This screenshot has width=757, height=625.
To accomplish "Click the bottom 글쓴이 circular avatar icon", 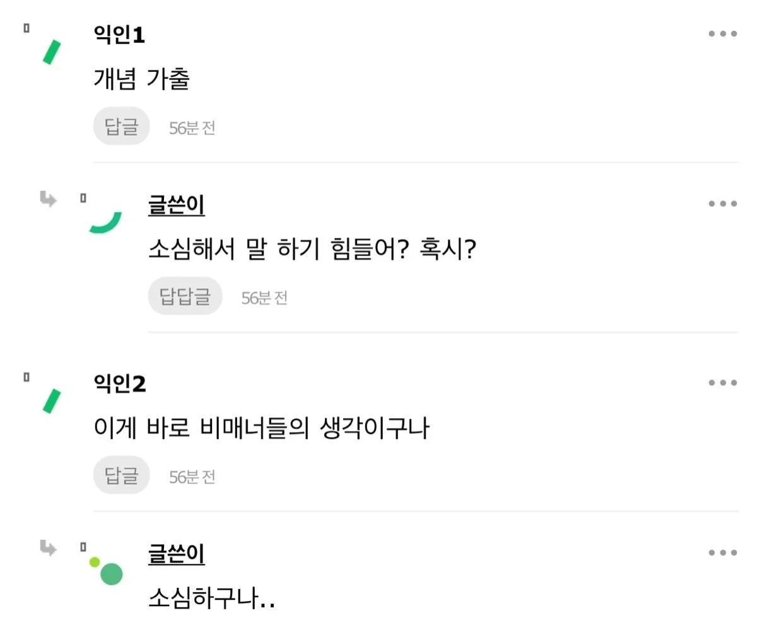I will click(x=110, y=574).
